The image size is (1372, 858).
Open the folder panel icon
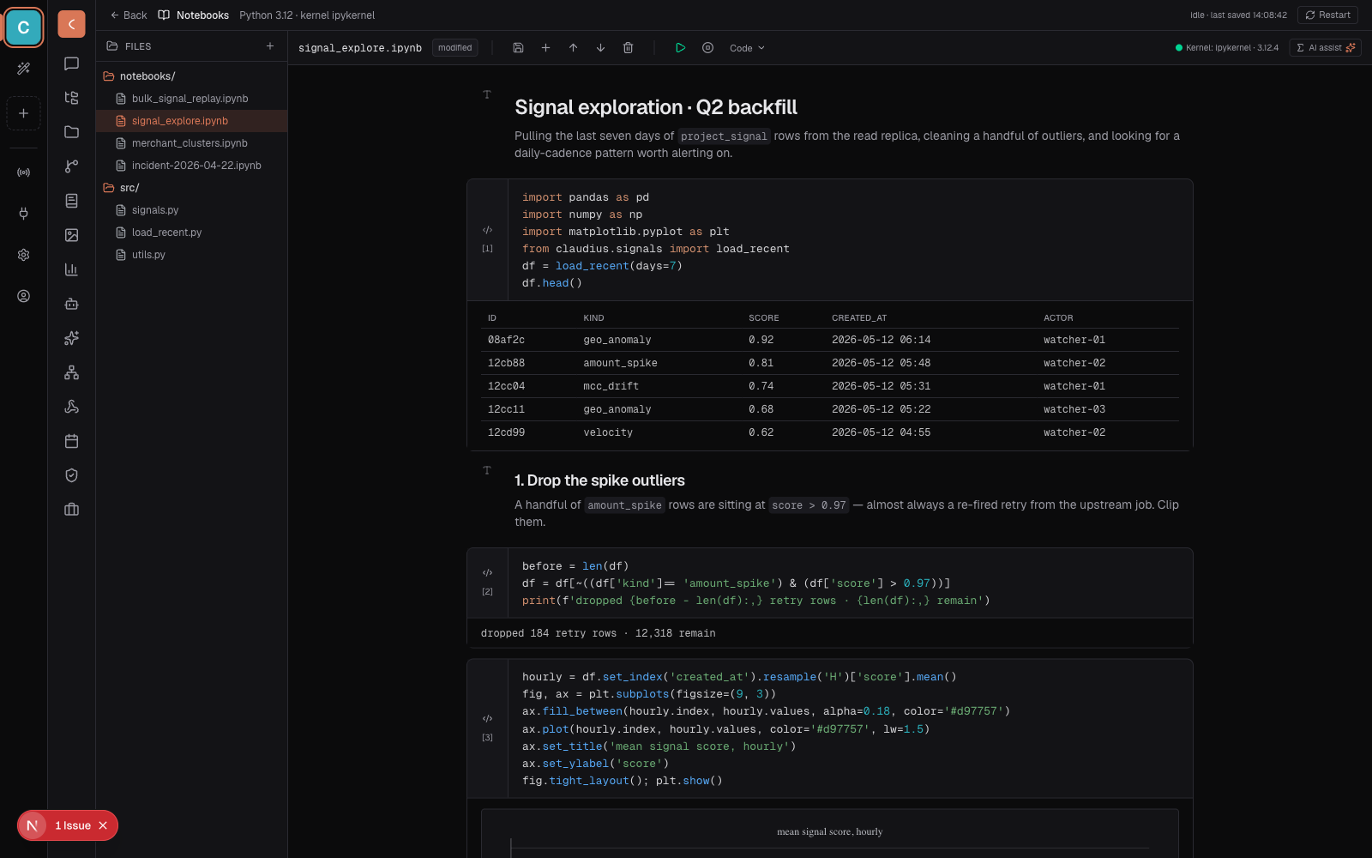[x=71, y=132]
